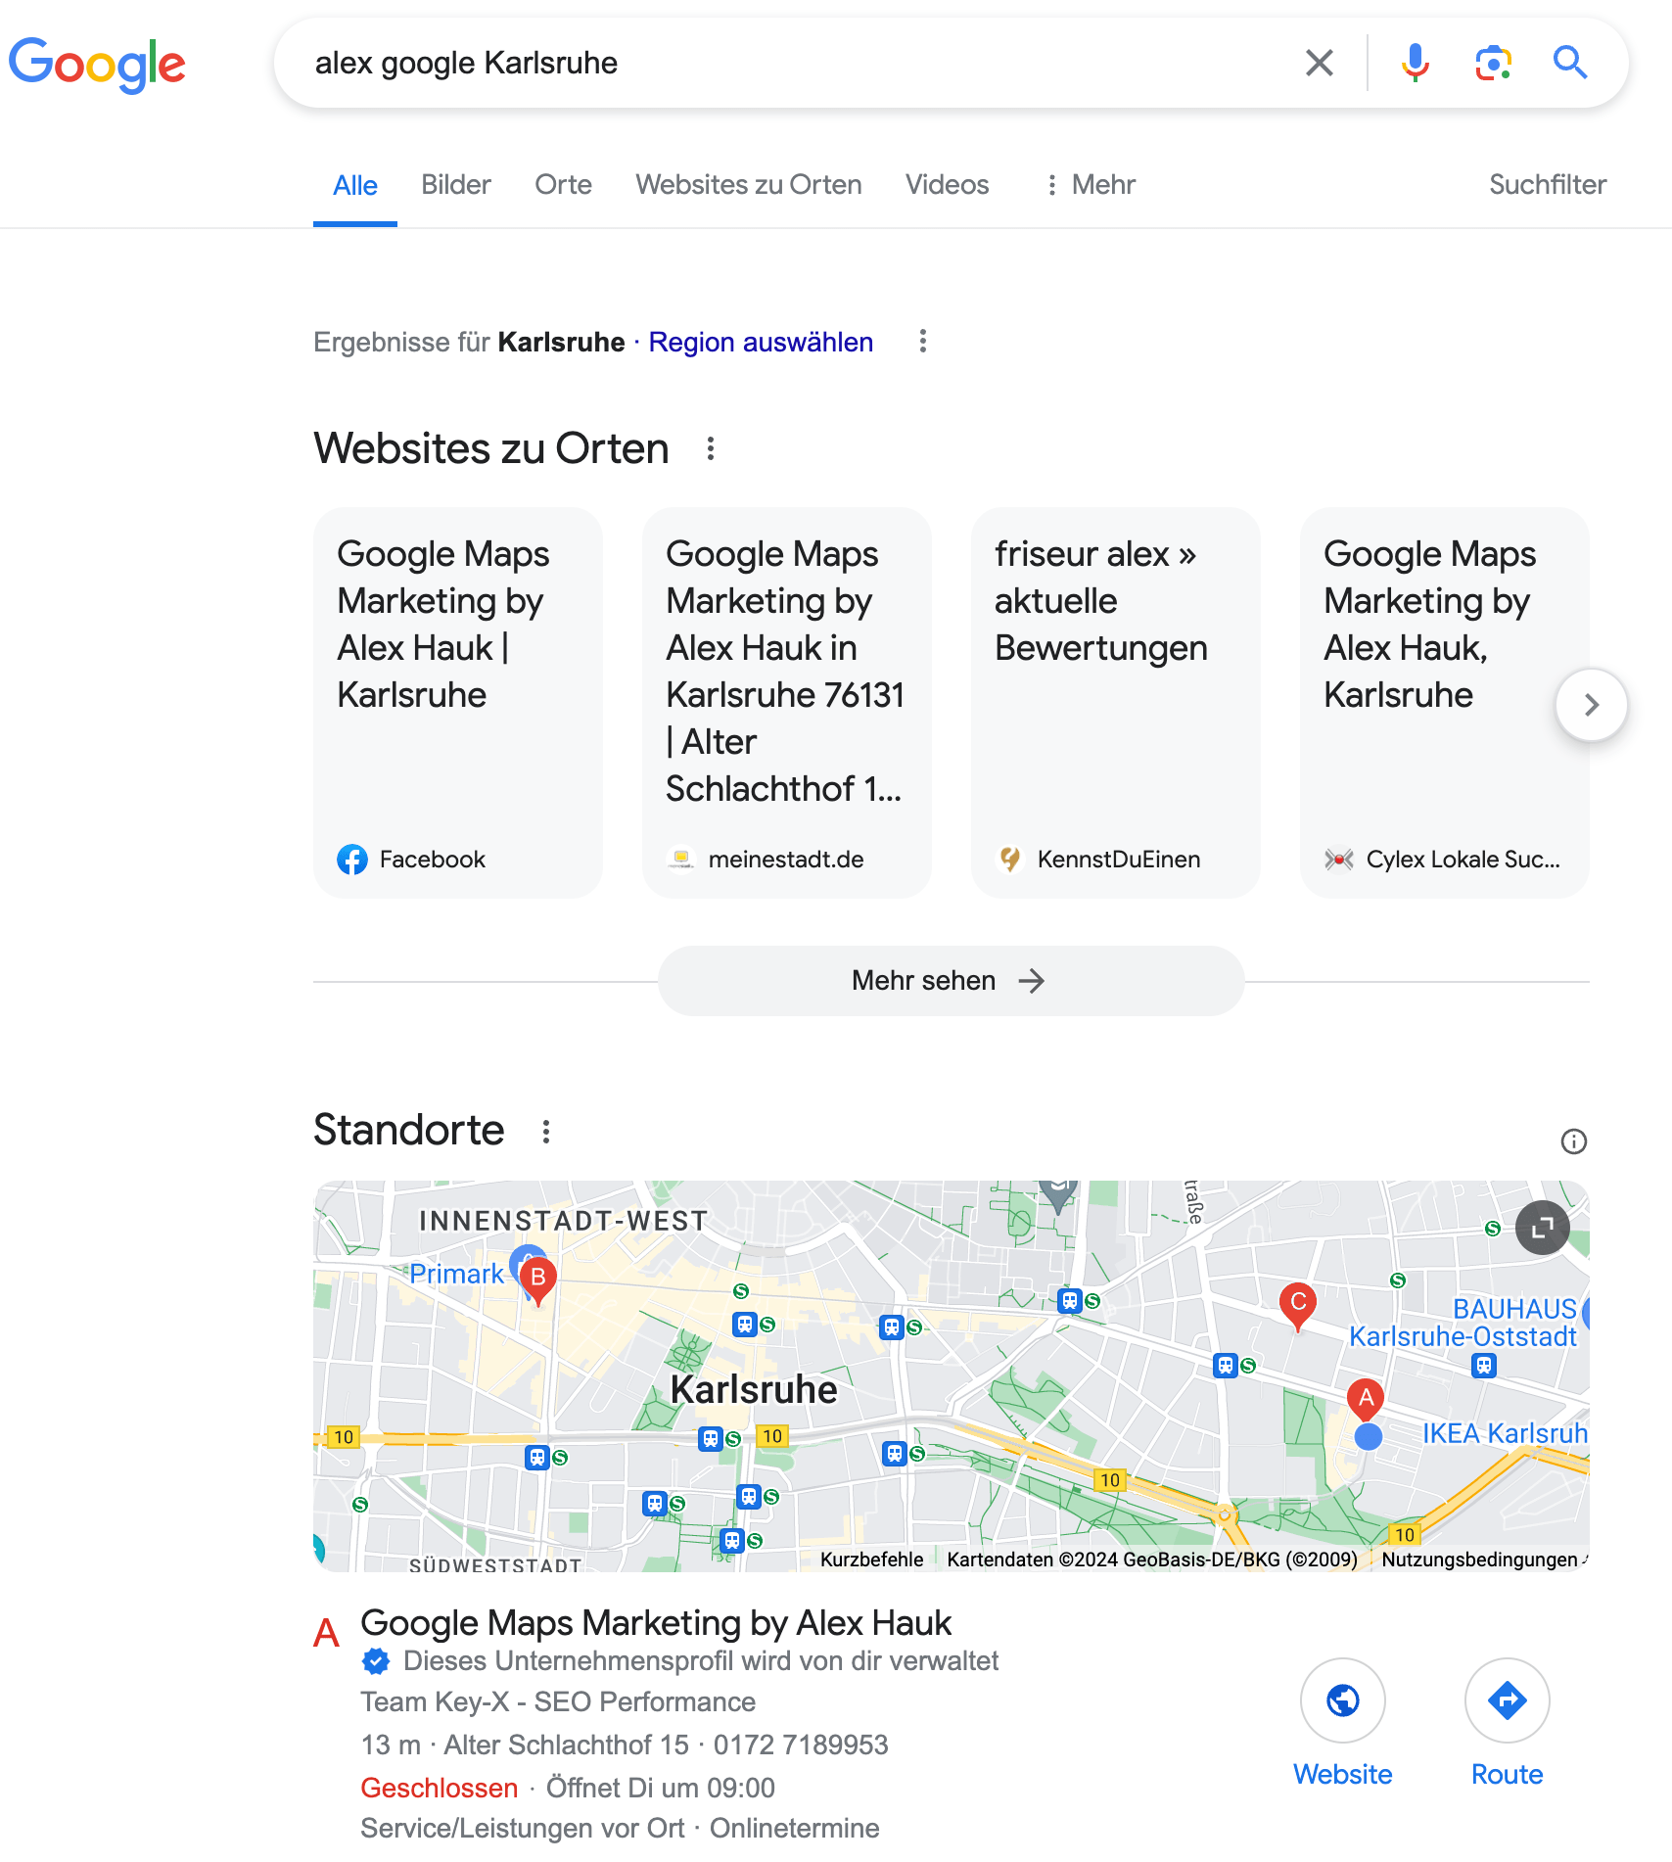
Task: Click the Karlsruhe city label on map
Action: click(754, 1390)
